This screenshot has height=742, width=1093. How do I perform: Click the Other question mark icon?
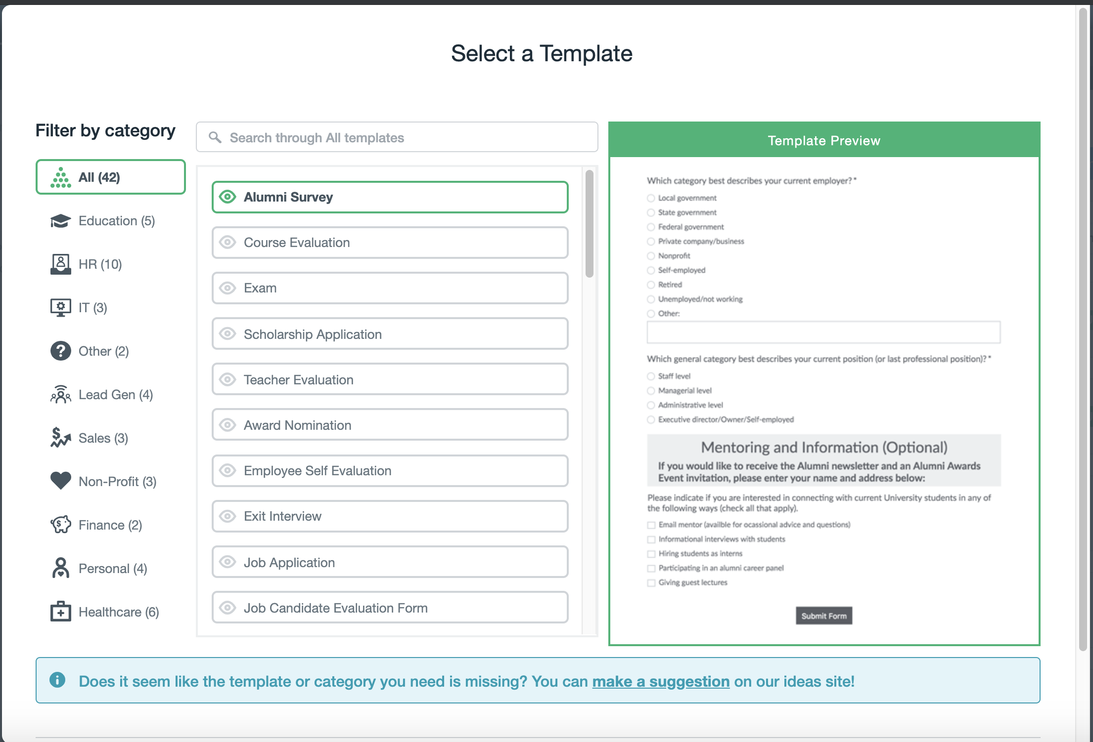[x=60, y=351]
